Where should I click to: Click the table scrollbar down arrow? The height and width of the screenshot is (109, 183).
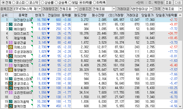(x=180, y=106)
